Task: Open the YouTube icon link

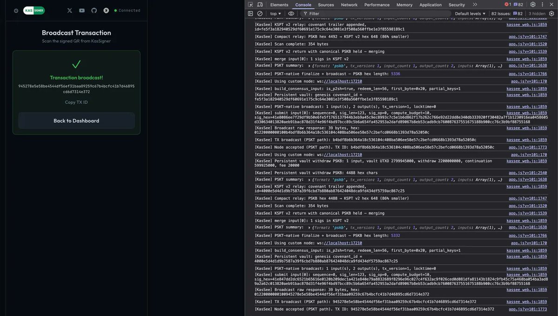Action: [x=82, y=10]
